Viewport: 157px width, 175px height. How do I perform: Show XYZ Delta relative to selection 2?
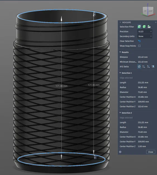[x=148, y=67]
